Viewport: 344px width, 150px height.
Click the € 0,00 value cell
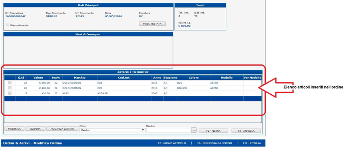pos(38,93)
